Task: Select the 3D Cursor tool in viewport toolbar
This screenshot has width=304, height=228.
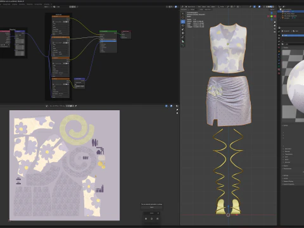Action: pos(183,18)
